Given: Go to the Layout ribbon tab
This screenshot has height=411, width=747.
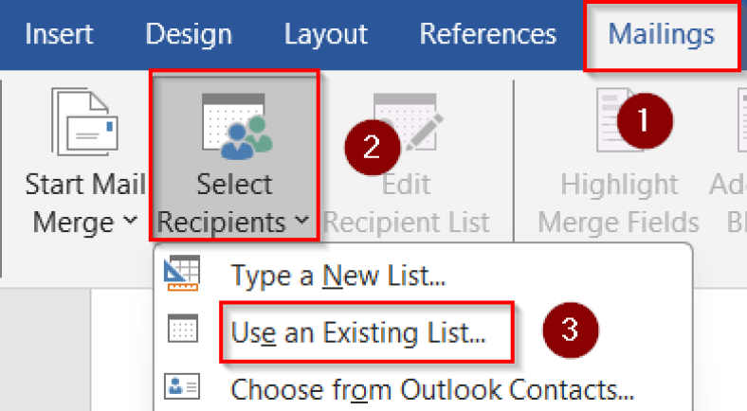Looking at the screenshot, I should [325, 35].
